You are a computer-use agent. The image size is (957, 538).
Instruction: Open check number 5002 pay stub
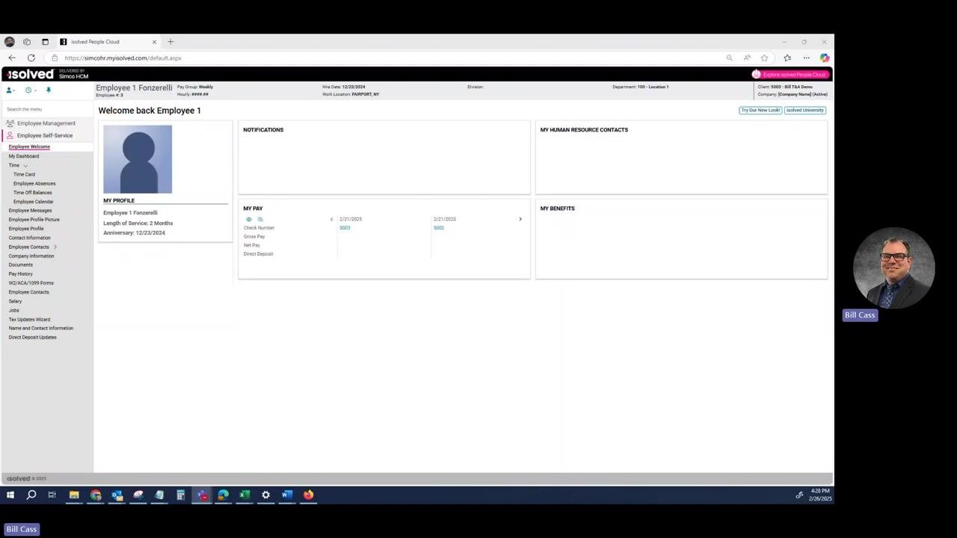tap(439, 228)
